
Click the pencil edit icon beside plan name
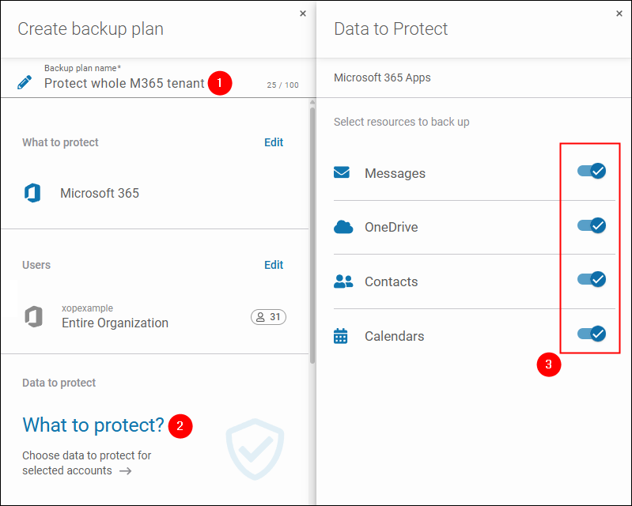(x=25, y=82)
